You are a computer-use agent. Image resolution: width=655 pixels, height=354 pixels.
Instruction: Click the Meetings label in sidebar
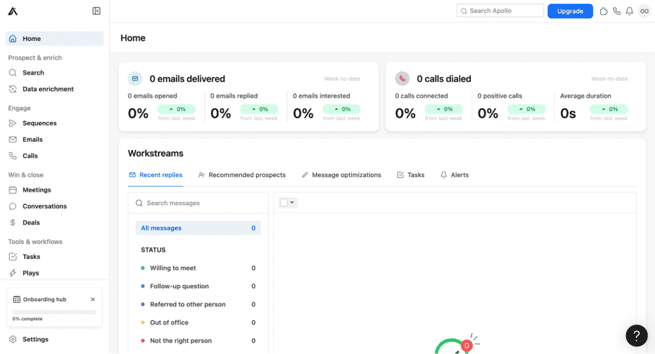tap(36, 190)
